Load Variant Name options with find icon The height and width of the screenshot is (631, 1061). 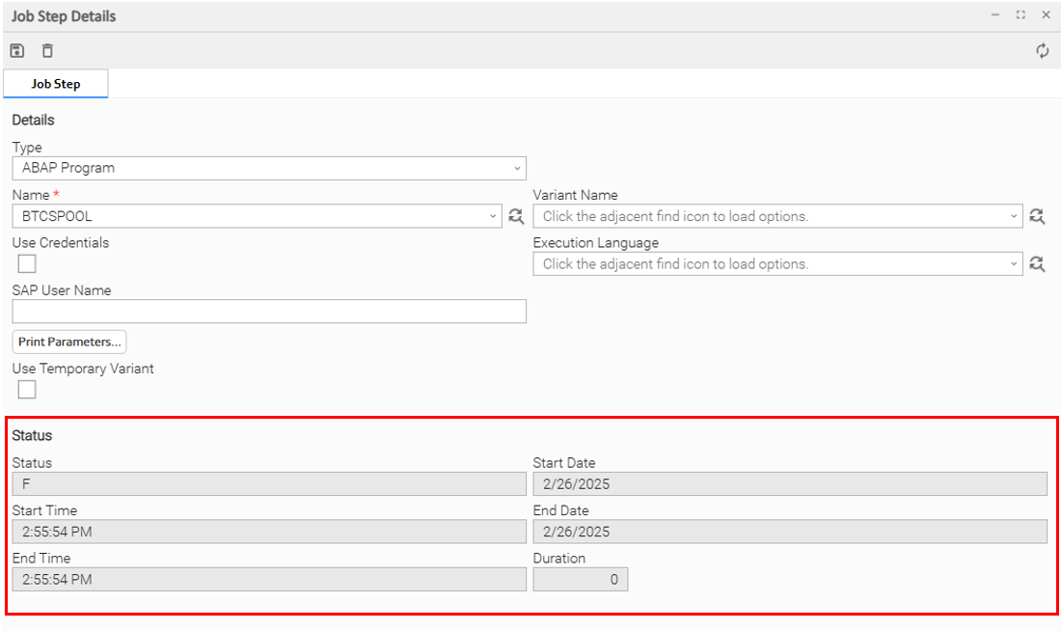tap(1037, 216)
